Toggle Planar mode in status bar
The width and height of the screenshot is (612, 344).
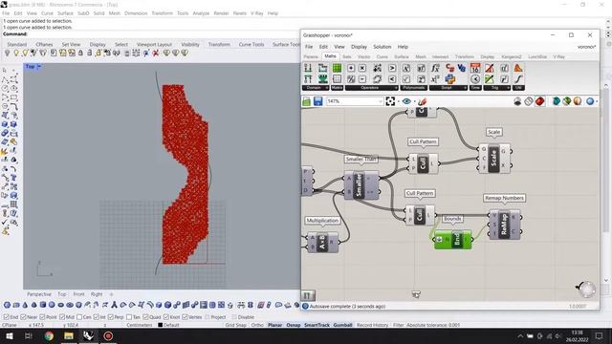pyautogui.click(x=274, y=325)
